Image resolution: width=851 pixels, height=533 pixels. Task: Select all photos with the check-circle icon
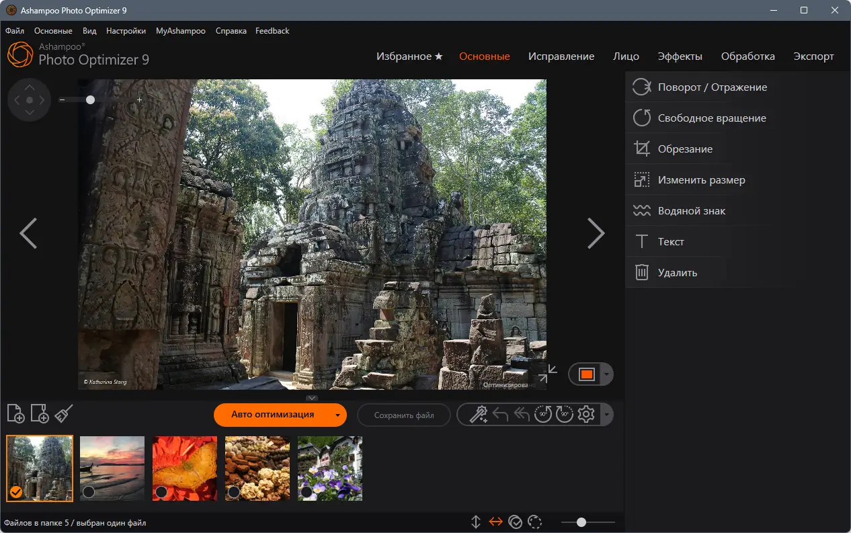pyautogui.click(x=516, y=522)
